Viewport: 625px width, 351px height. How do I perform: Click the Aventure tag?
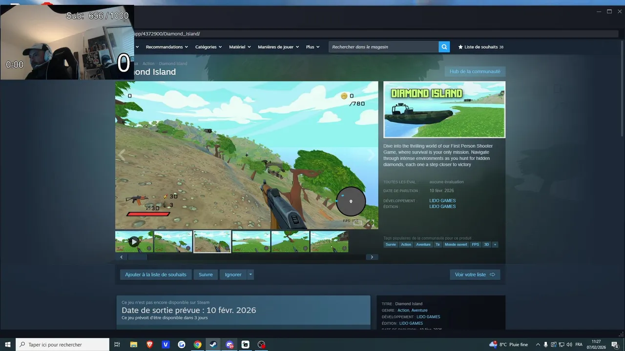coord(423,244)
